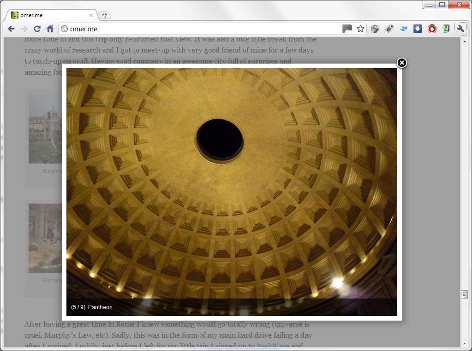Image resolution: width=472 pixels, height=351 pixels.
Task: Go back using the browser back arrow
Action: pos(12,29)
